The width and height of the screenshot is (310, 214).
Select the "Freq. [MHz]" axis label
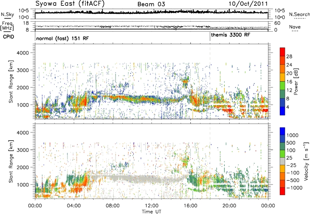click(x=7, y=26)
